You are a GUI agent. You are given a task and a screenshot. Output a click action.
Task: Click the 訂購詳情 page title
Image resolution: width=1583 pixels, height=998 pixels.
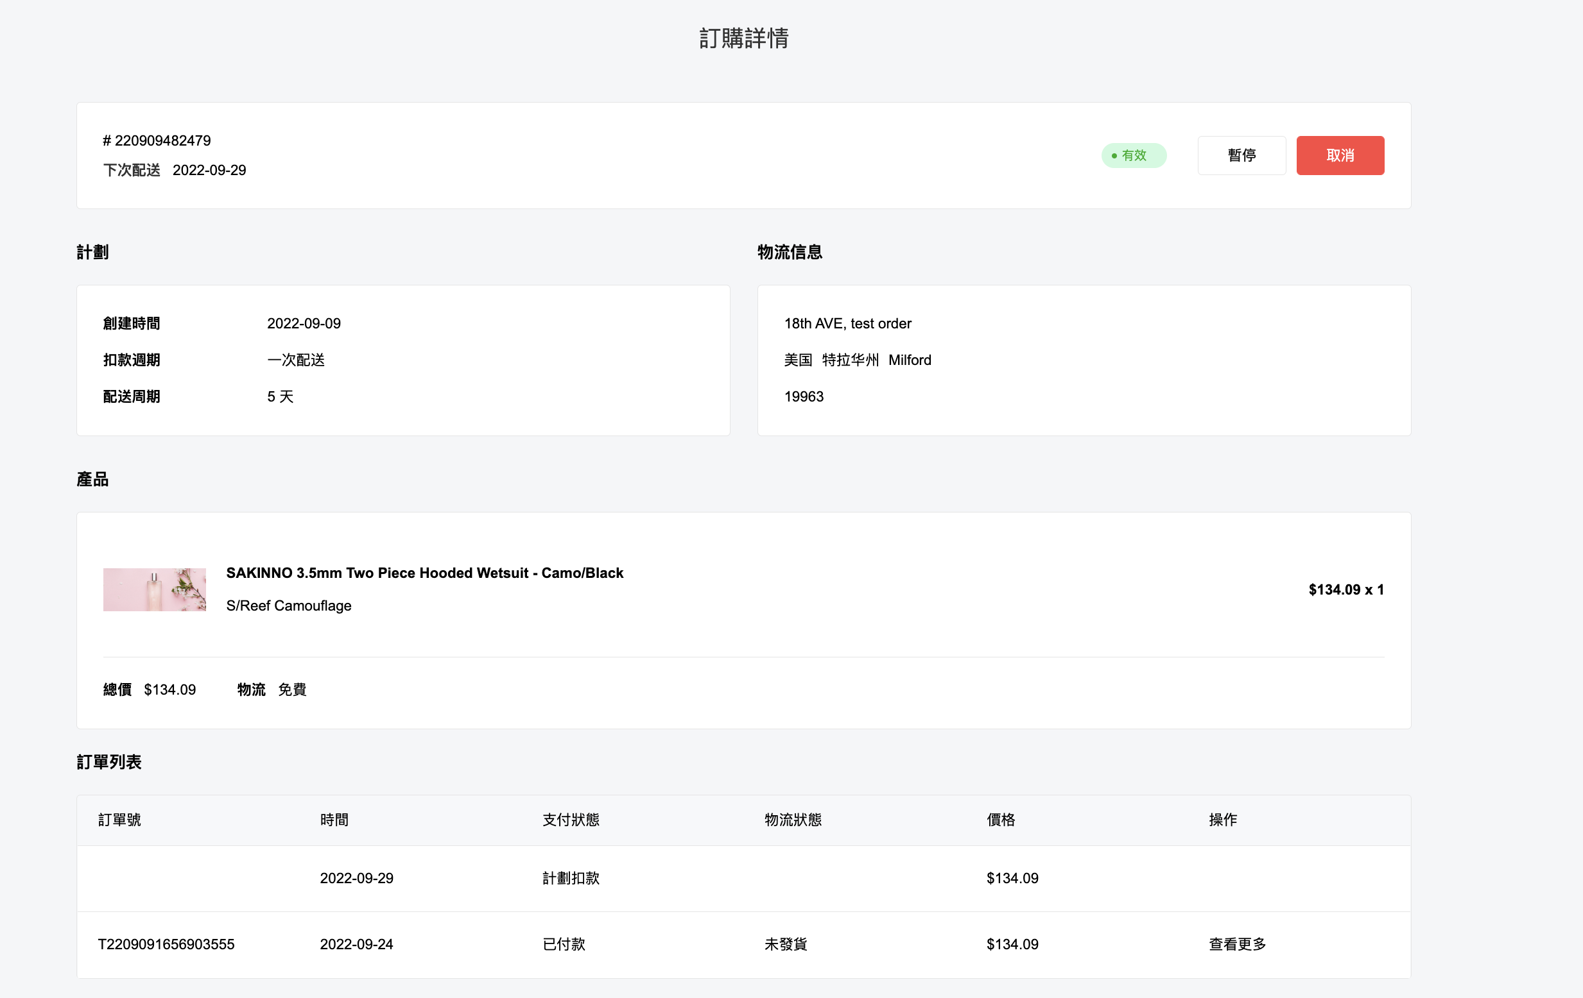pyautogui.click(x=743, y=38)
